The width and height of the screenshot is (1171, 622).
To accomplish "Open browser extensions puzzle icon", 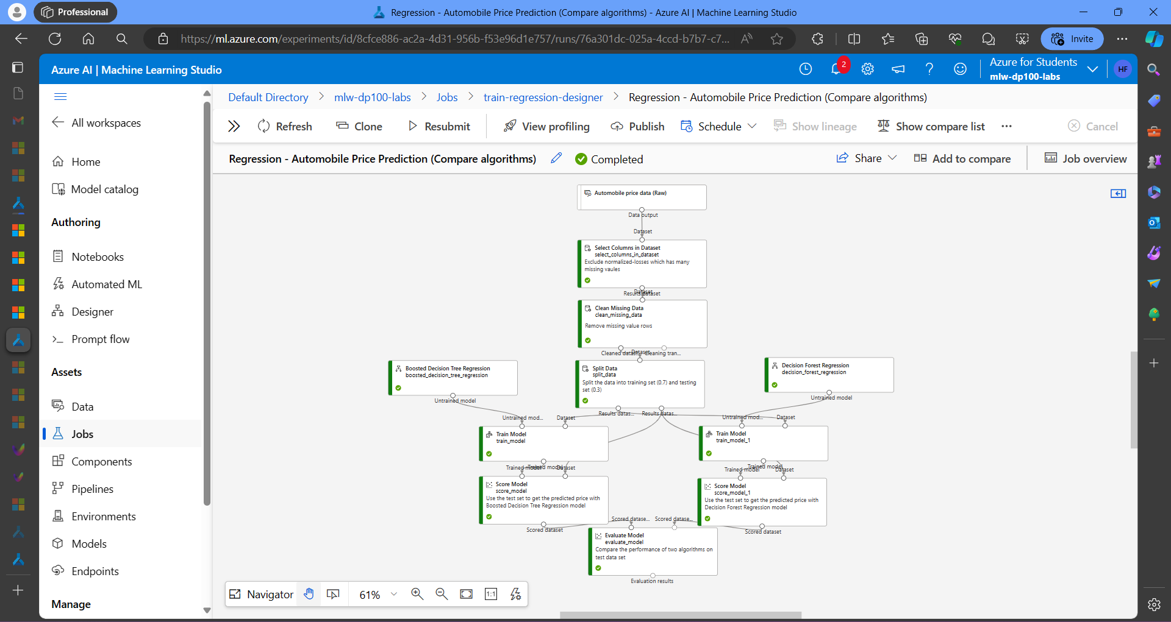I will (x=818, y=39).
